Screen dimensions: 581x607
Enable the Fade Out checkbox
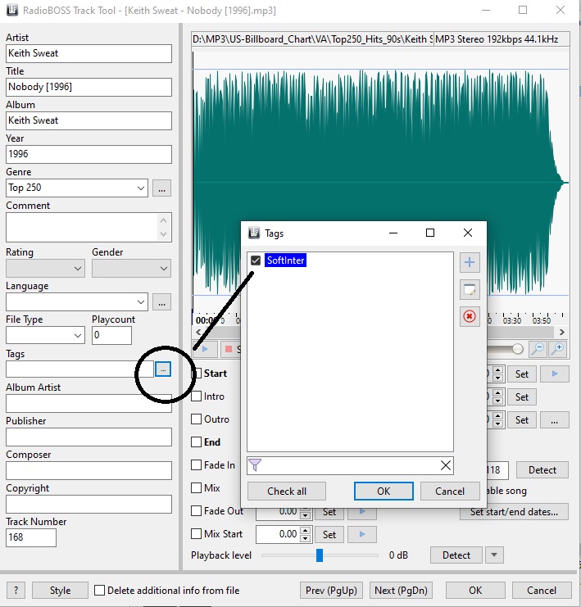click(197, 511)
